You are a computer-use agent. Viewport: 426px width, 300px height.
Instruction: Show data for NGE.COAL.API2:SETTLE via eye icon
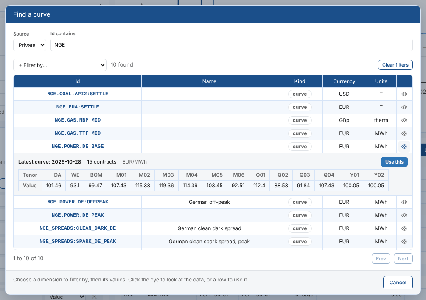404,94
